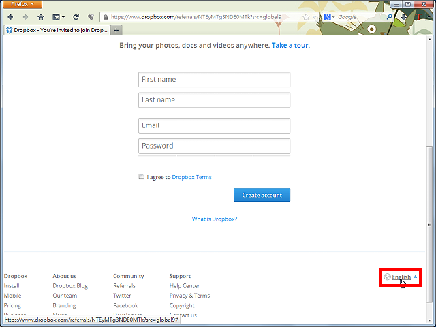Click the toolbar icon next to reload
436x327 pixels.
[x=91, y=17]
